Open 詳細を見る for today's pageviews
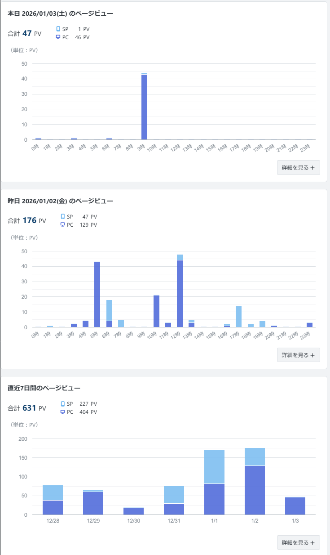This screenshot has width=330, height=555. click(x=298, y=167)
